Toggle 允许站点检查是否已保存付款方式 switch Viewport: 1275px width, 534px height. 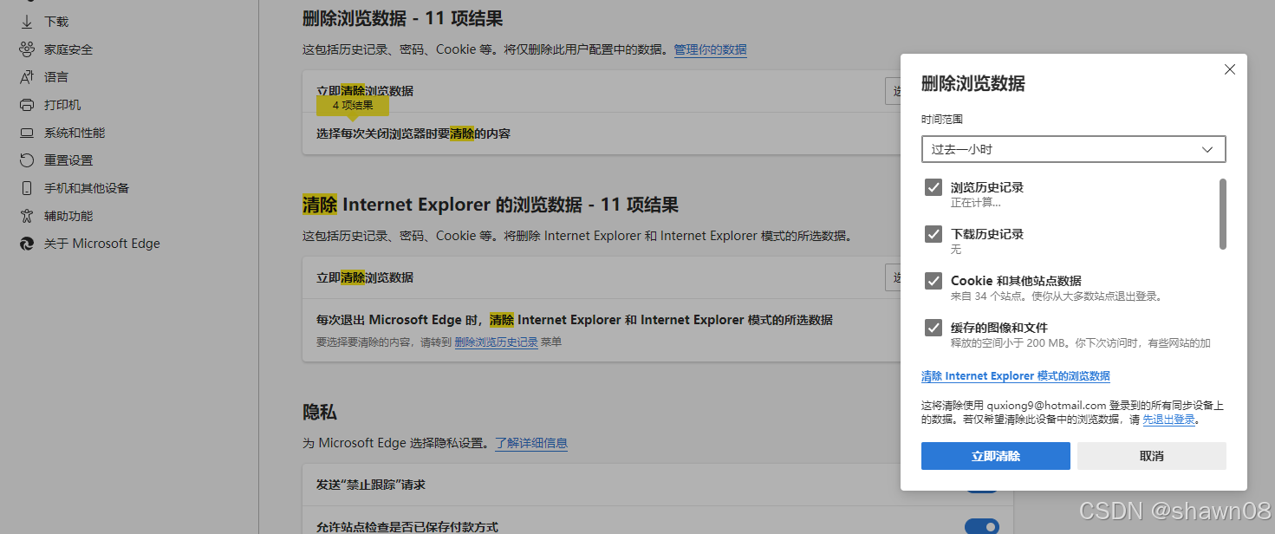(x=982, y=526)
